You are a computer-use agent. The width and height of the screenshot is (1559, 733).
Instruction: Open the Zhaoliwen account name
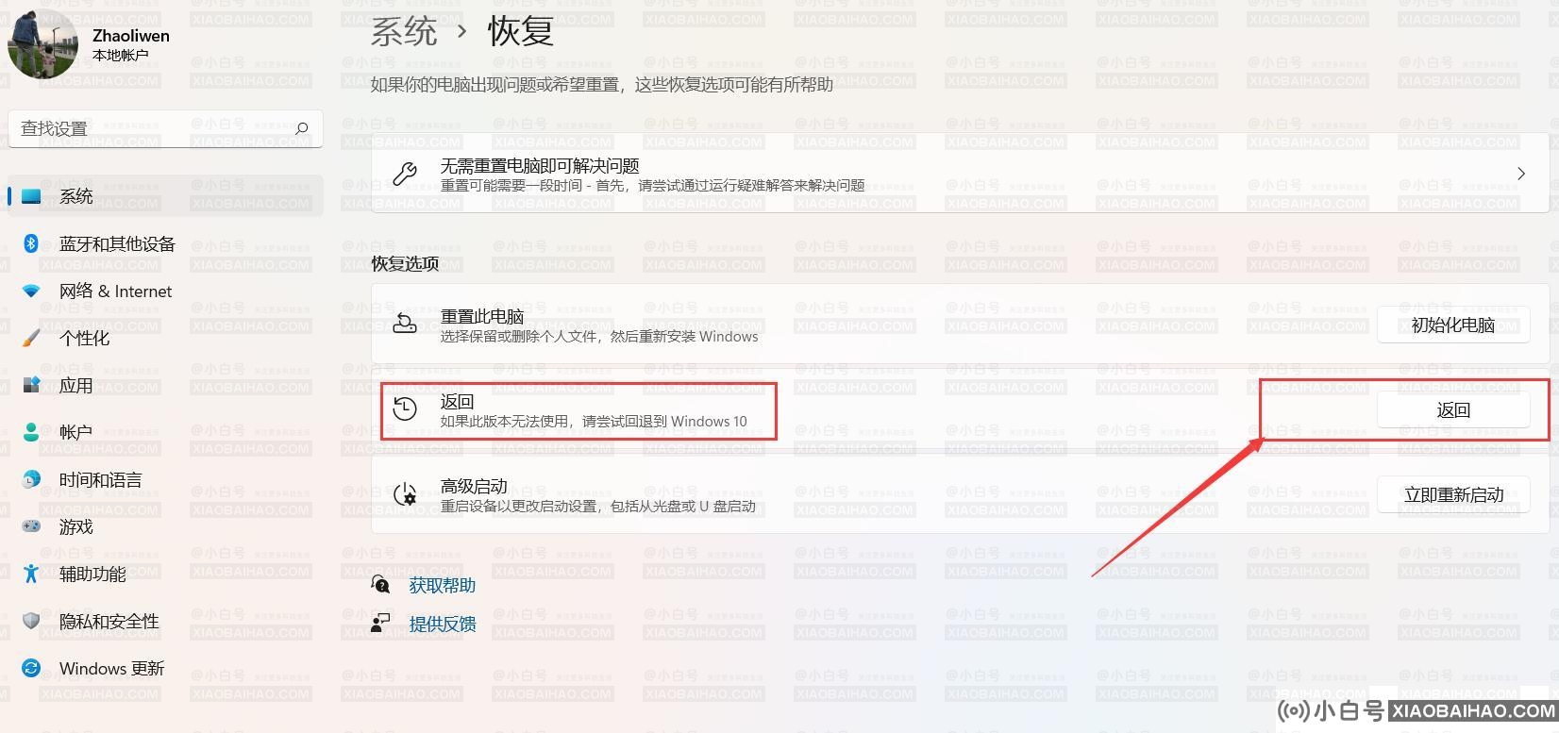click(x=131, y=36)
